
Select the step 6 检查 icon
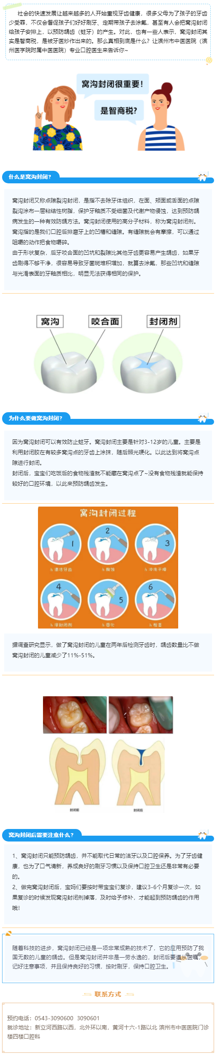click(155, 600)
